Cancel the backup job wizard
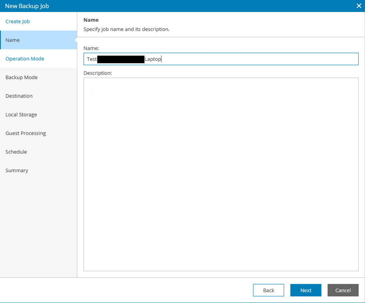The height and width of the screenshot is (303, 365). pos(343,290)
